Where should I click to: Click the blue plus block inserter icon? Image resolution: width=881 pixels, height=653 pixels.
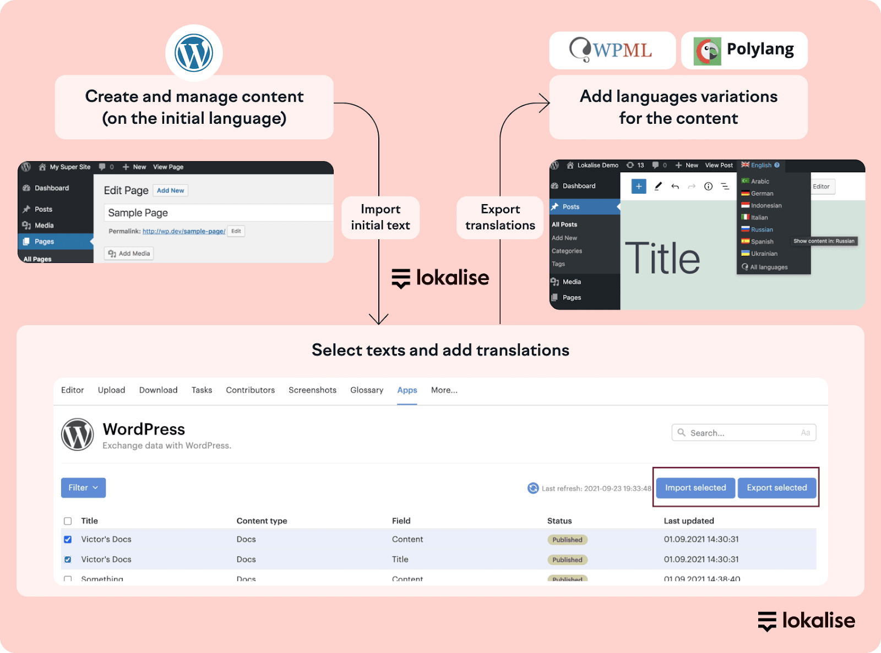tap(638, 186)
